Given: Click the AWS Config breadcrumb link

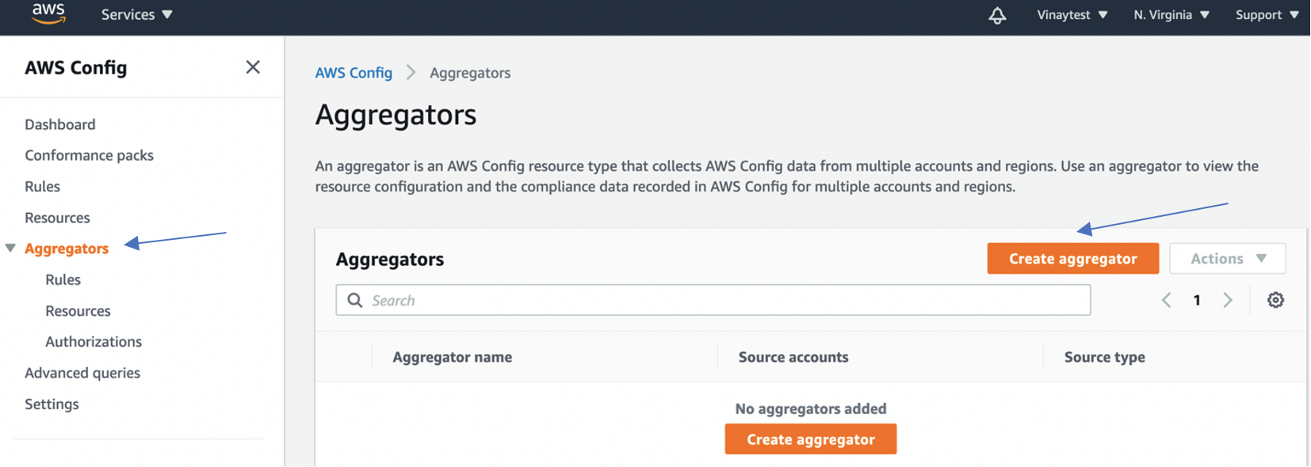Looking at the screenshot, I should tap(354, 73).
